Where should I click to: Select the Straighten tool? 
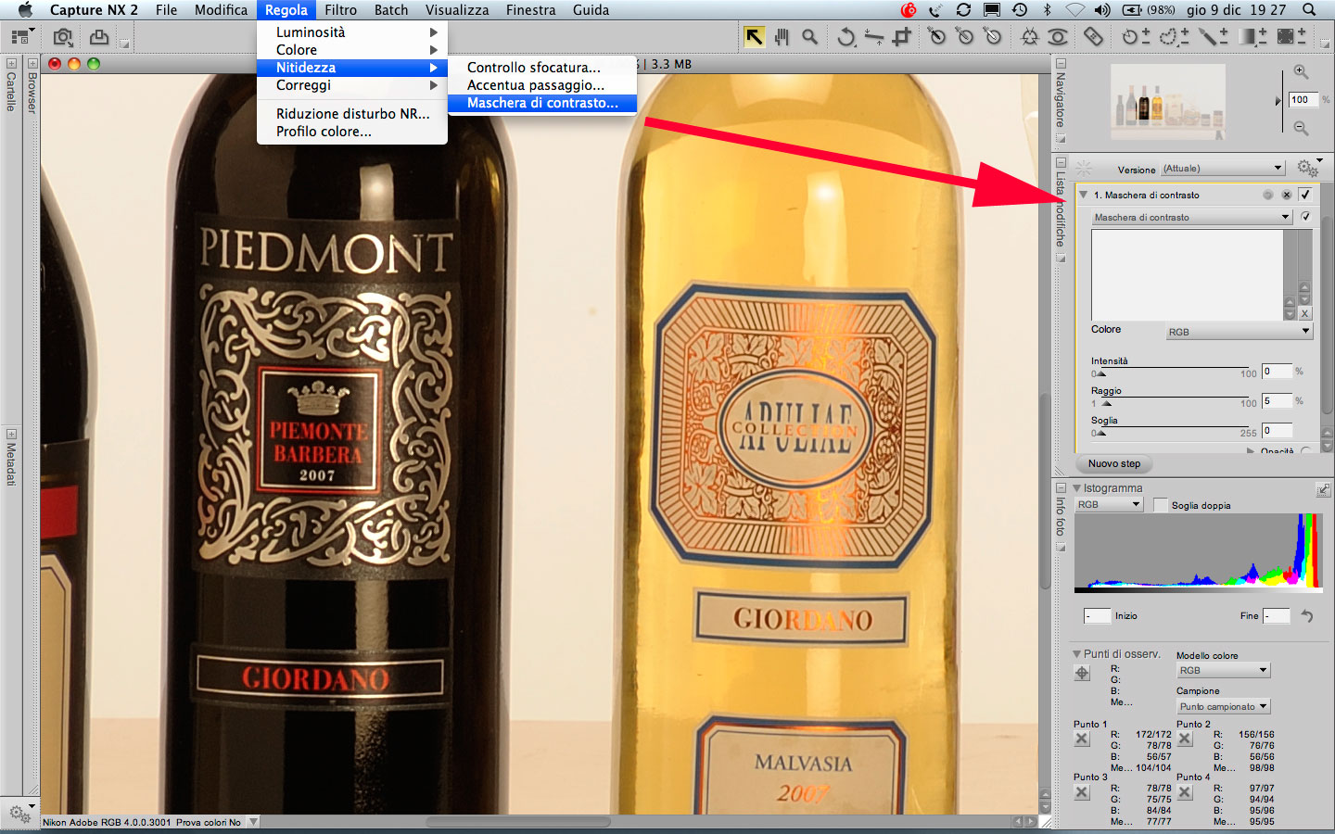[873, 37]
